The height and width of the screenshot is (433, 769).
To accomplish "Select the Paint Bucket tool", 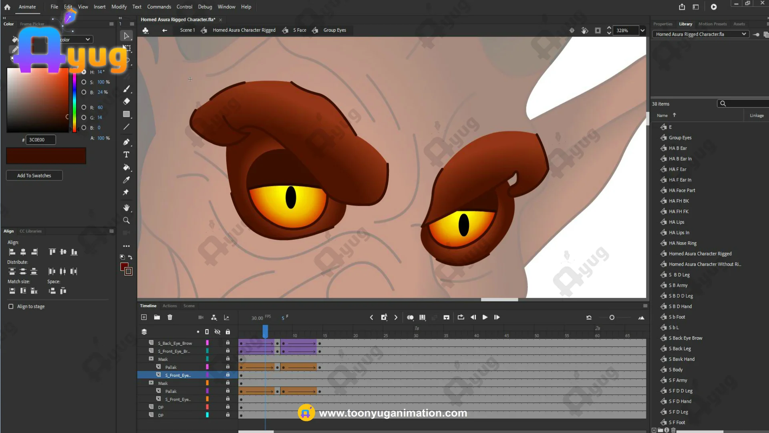I will (126, 168).
